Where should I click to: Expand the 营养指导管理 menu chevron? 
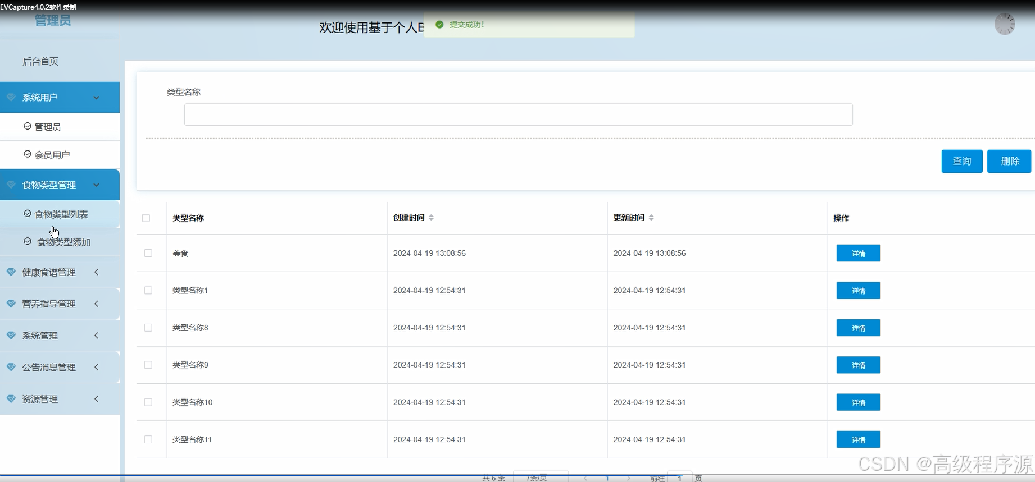97,304
